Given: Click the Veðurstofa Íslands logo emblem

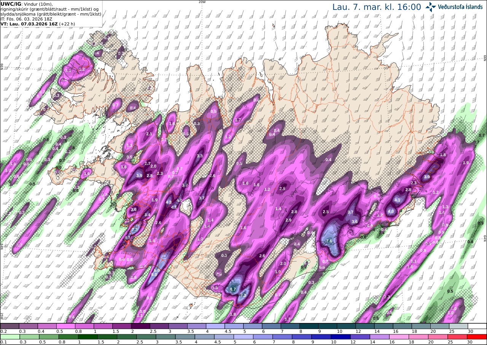Looking at the screenshot, I should 431,7.
